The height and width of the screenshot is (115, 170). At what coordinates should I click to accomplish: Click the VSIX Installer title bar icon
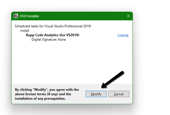click(x=16, y=16)
